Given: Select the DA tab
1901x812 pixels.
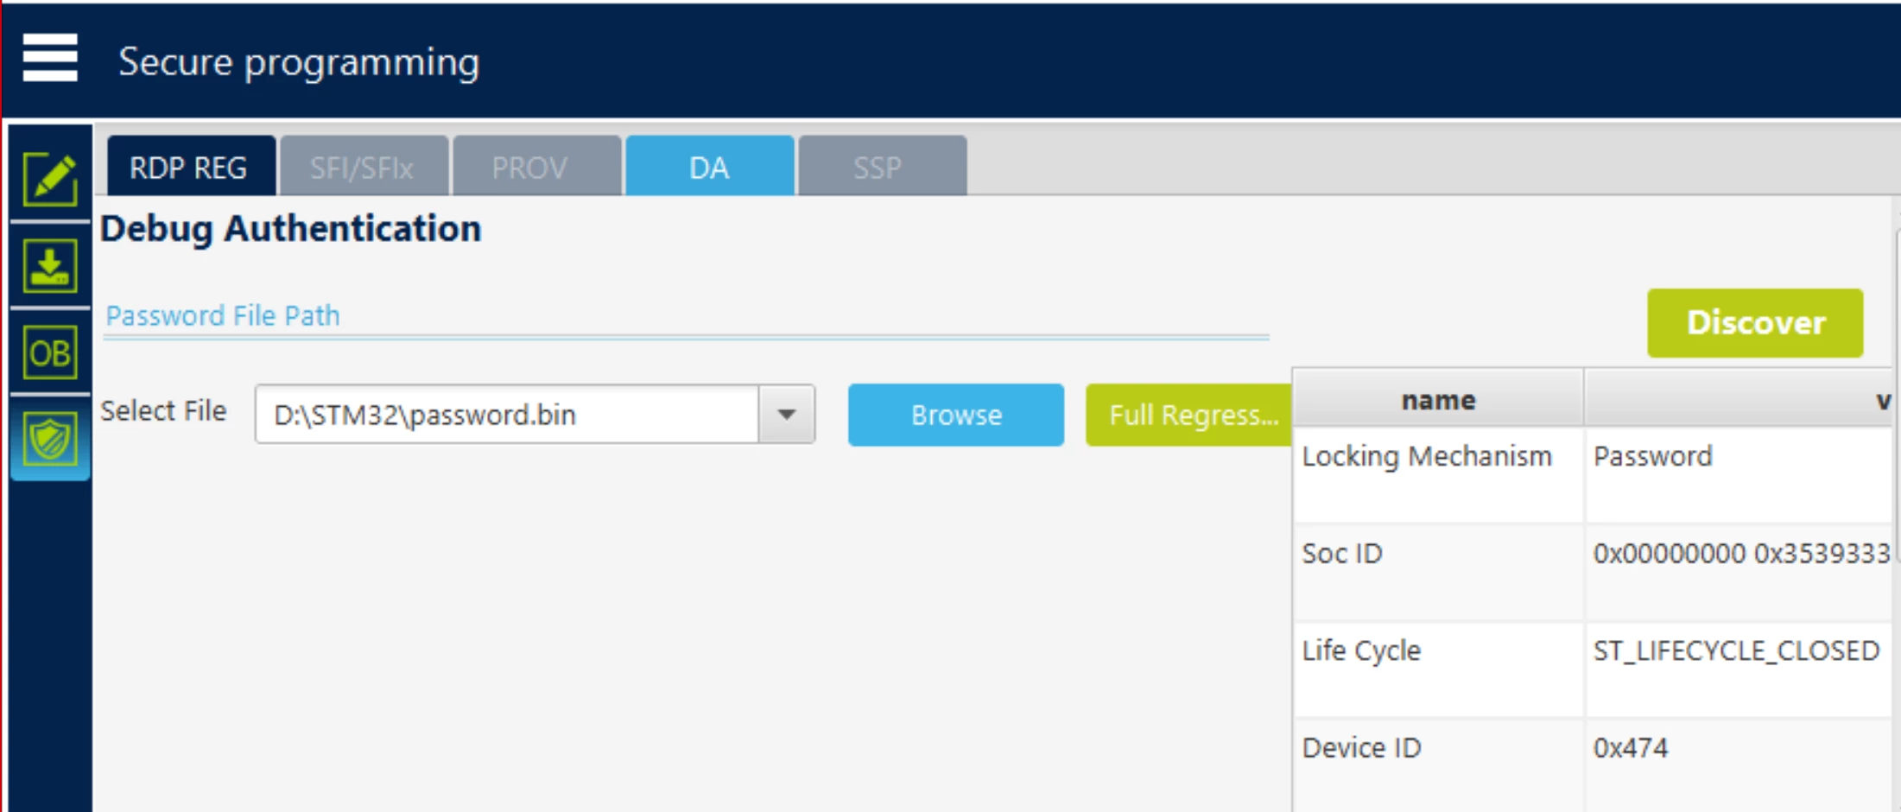Looking at the screenshot, I should [709, 166].
